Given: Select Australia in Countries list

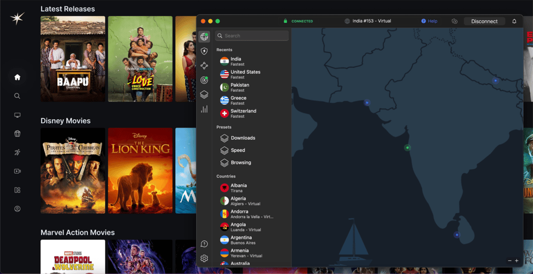Looking at the screenshot, I should coord(251,264).
